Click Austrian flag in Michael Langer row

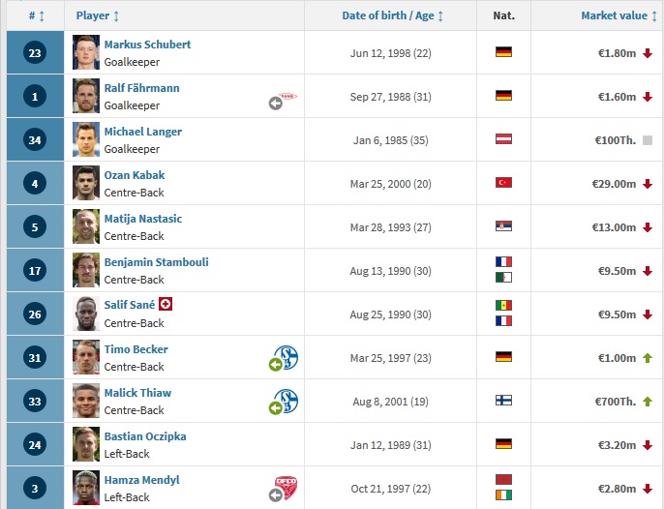pos(502,139)
